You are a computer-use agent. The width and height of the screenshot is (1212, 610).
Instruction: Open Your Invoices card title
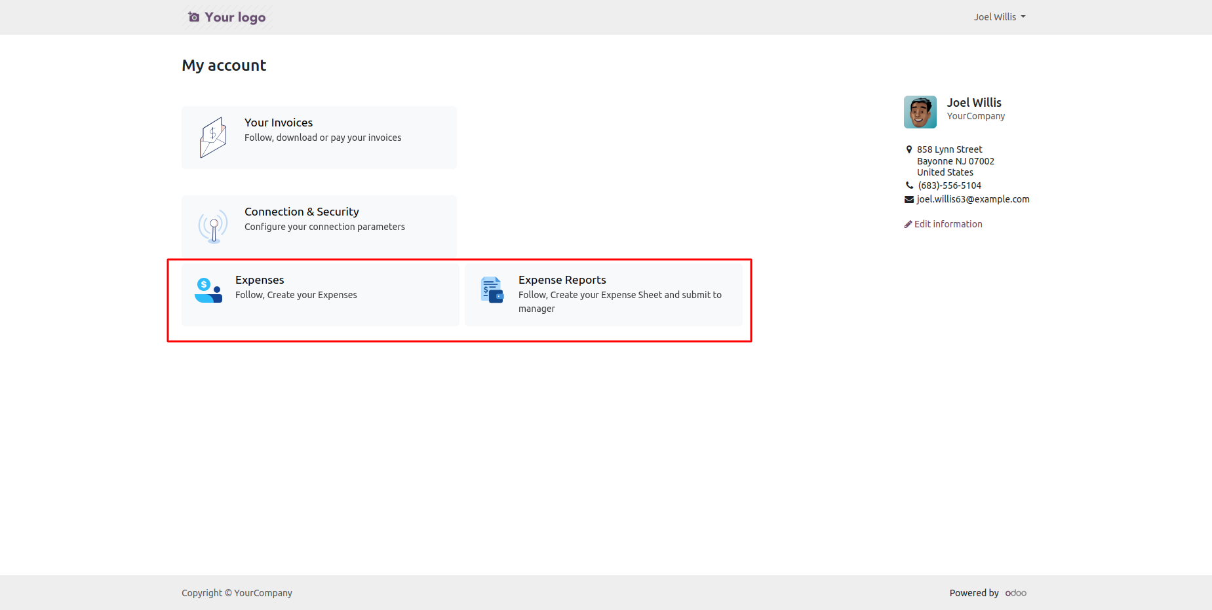(x=279, y=123)
